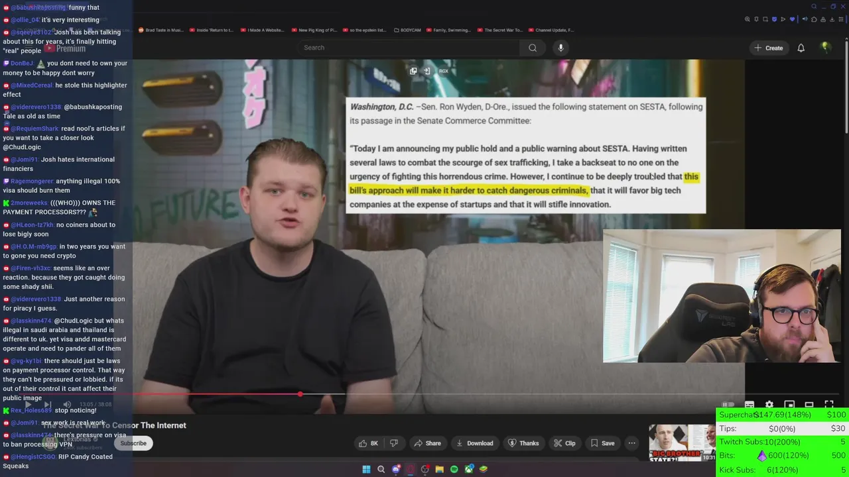Viewport: 849px width, 477px height.
Task: Click the Download button
Action: [x=474, y=443]
